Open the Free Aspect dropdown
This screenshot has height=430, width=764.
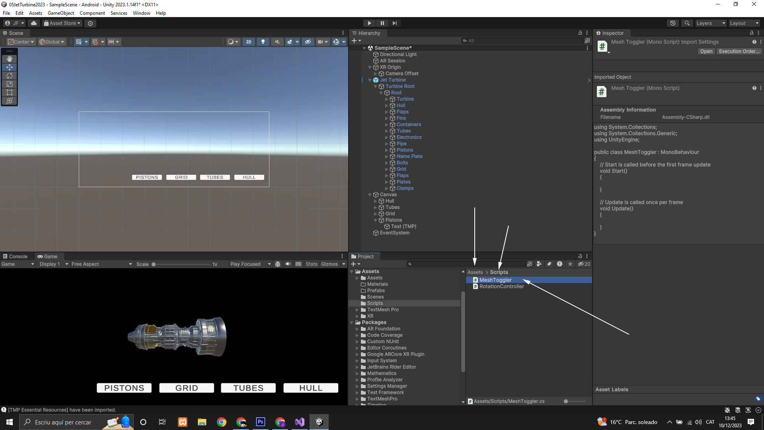[101, 264]
